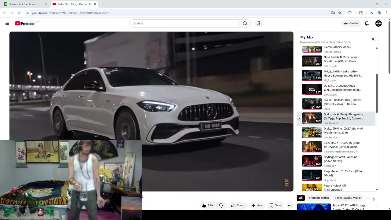Reload the current page
This screenshot has height=220, width=391.
click(x=19, y=13)
